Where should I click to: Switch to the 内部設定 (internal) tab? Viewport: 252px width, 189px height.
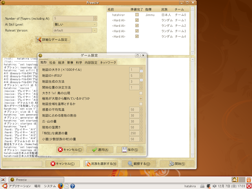point(91,63)
